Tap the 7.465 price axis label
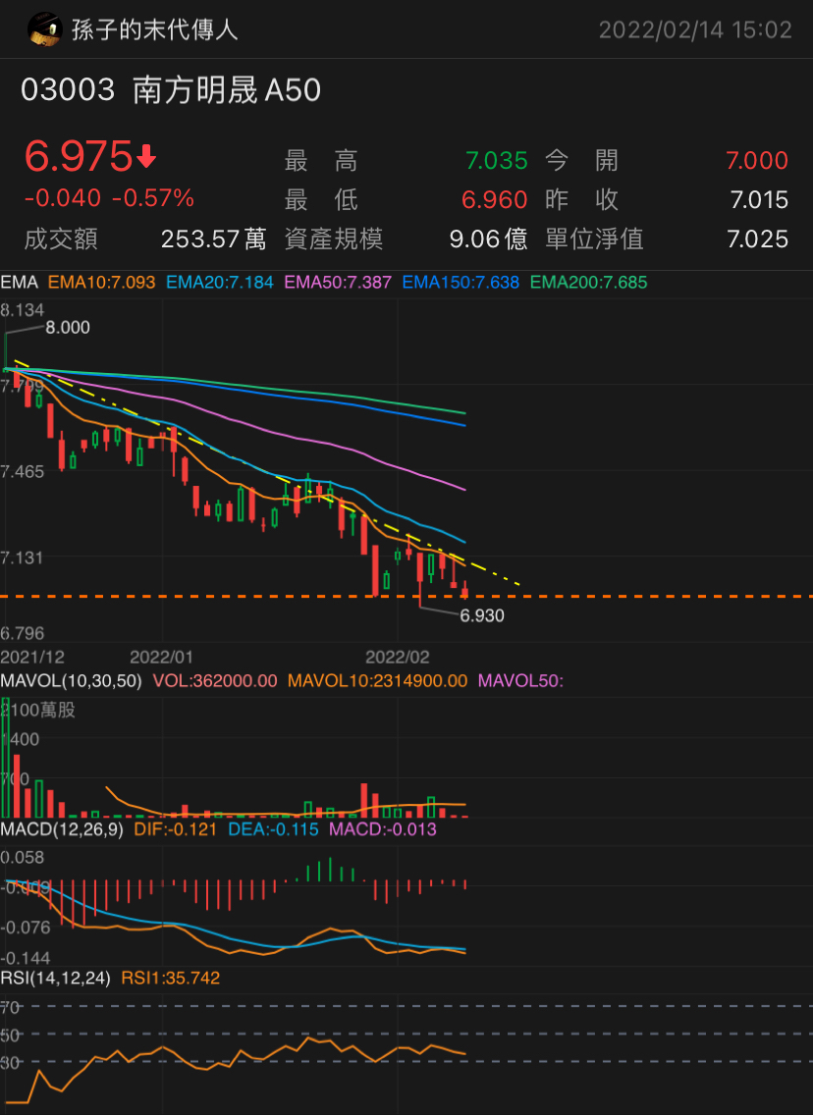Image resolution: width=813 pixels, height=1115 pixels. [x=22, y=471]
